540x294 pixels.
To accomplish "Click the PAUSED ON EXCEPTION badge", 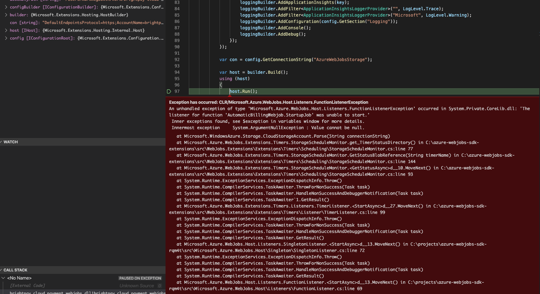I will point(140,278).
